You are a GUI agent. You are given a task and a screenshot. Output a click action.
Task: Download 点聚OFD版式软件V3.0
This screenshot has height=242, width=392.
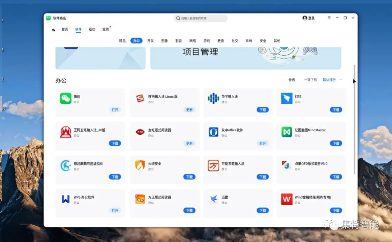point(336,177)
